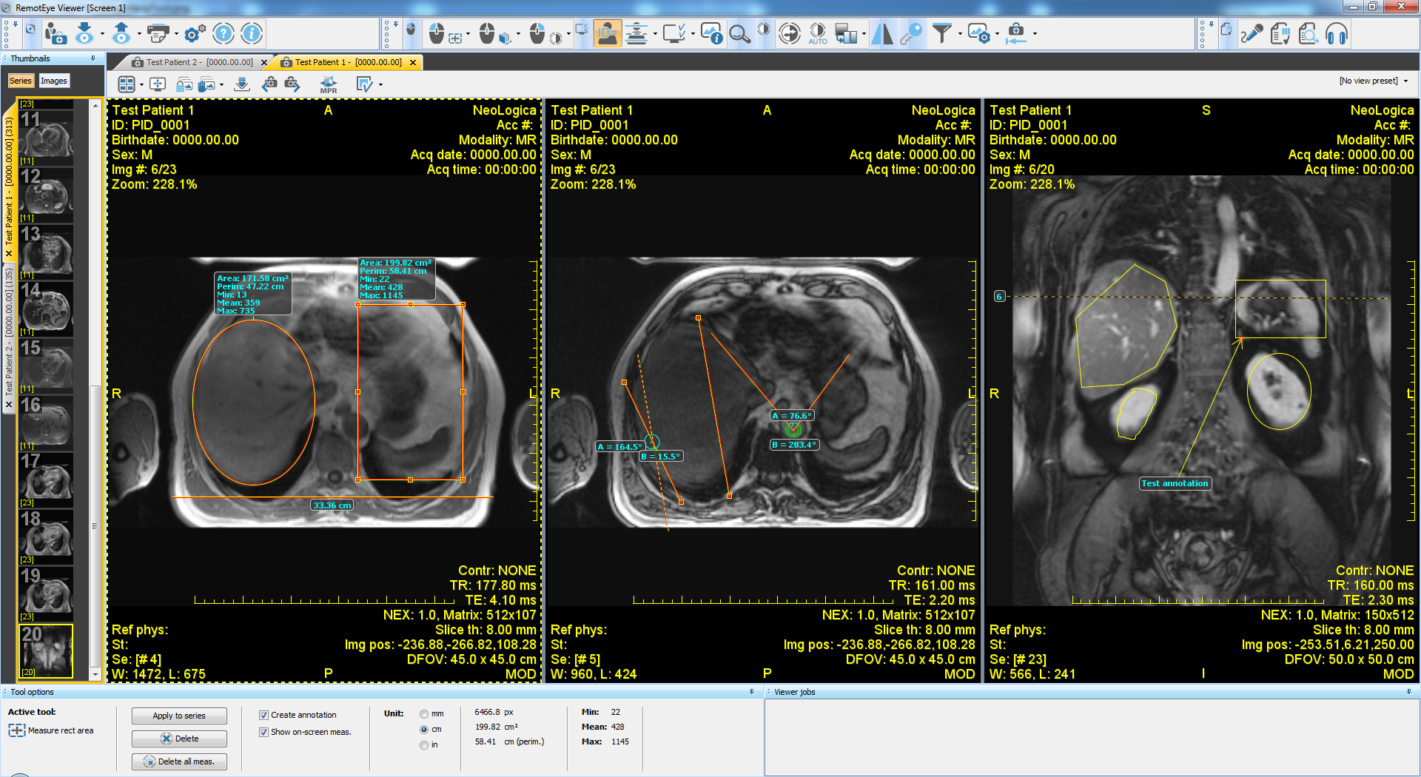This screenshot has height=777, width=1421.
Task: Select the 33.36 cm distance label
Action: pos(332,505)
